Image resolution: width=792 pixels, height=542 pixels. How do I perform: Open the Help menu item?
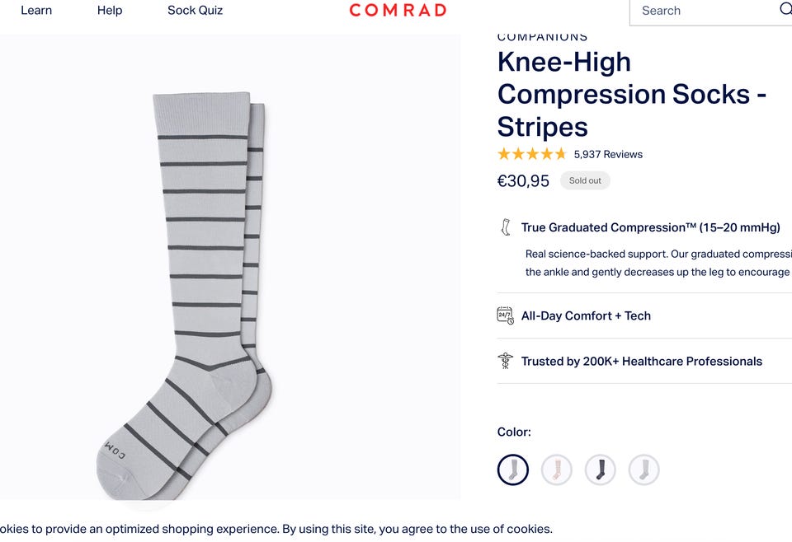tap(110, 10)
